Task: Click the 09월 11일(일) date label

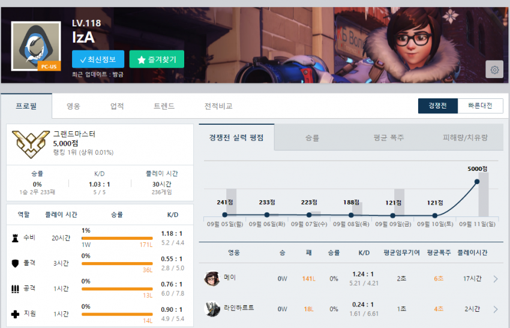Action: 477,224
